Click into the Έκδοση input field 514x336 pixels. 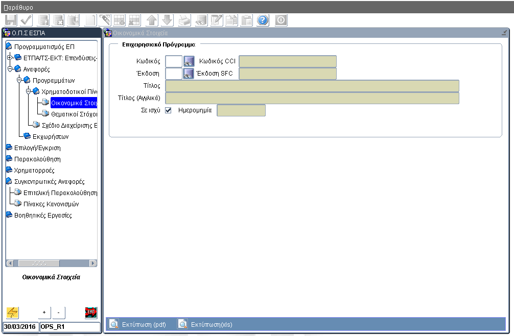174,74
